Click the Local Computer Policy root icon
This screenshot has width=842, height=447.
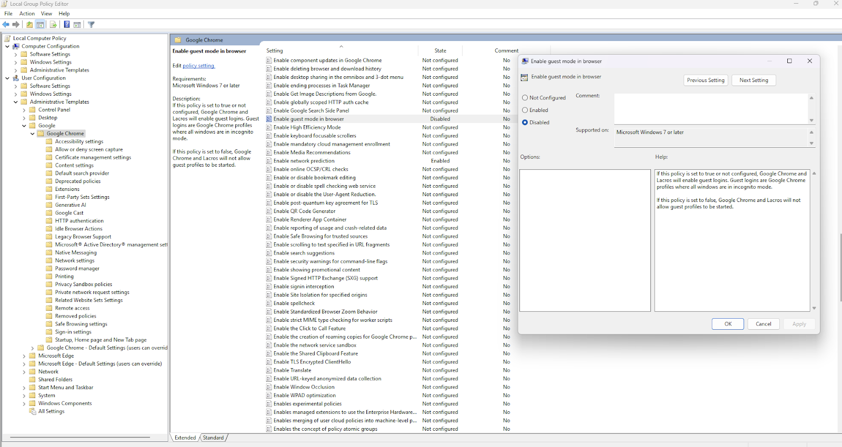click(x=7, y=38)
